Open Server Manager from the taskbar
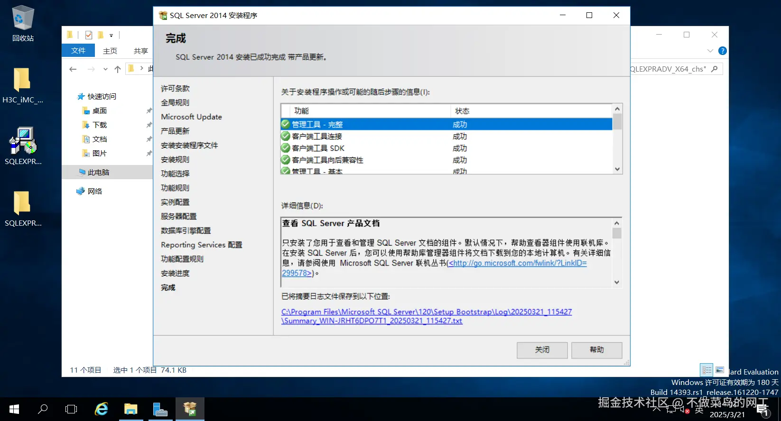The width and height of the screenshot is (781, 421). click(160, 409)
